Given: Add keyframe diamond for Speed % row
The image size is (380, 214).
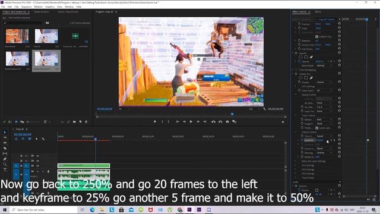Looking at the screenshot, I should point(331,140).
